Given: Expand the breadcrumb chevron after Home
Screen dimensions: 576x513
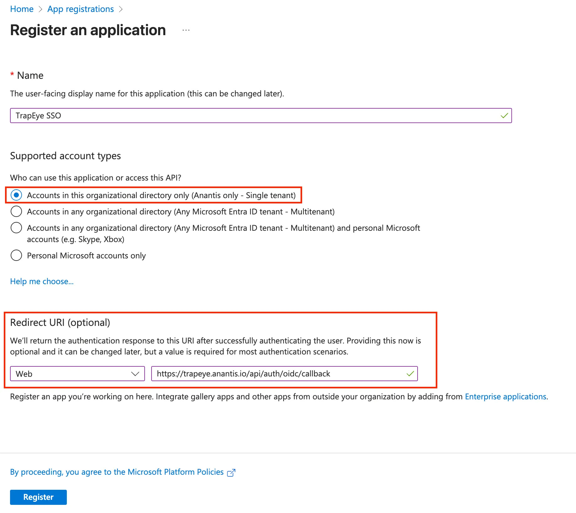Looking at the screenshot, I should point(41,9).
